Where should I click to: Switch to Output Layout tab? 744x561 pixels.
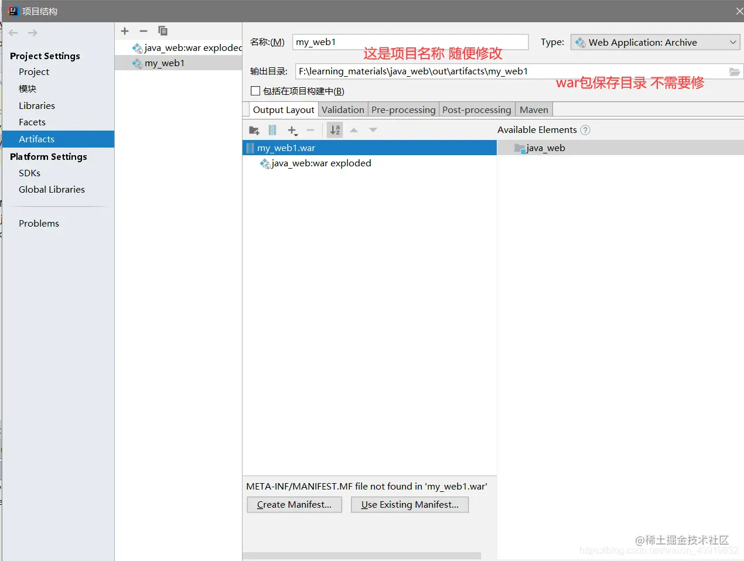pos(284,110)
